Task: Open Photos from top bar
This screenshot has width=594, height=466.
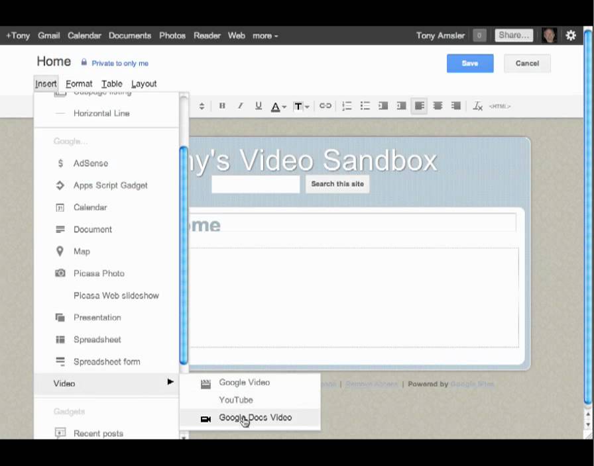Action: tap(172, 36)
